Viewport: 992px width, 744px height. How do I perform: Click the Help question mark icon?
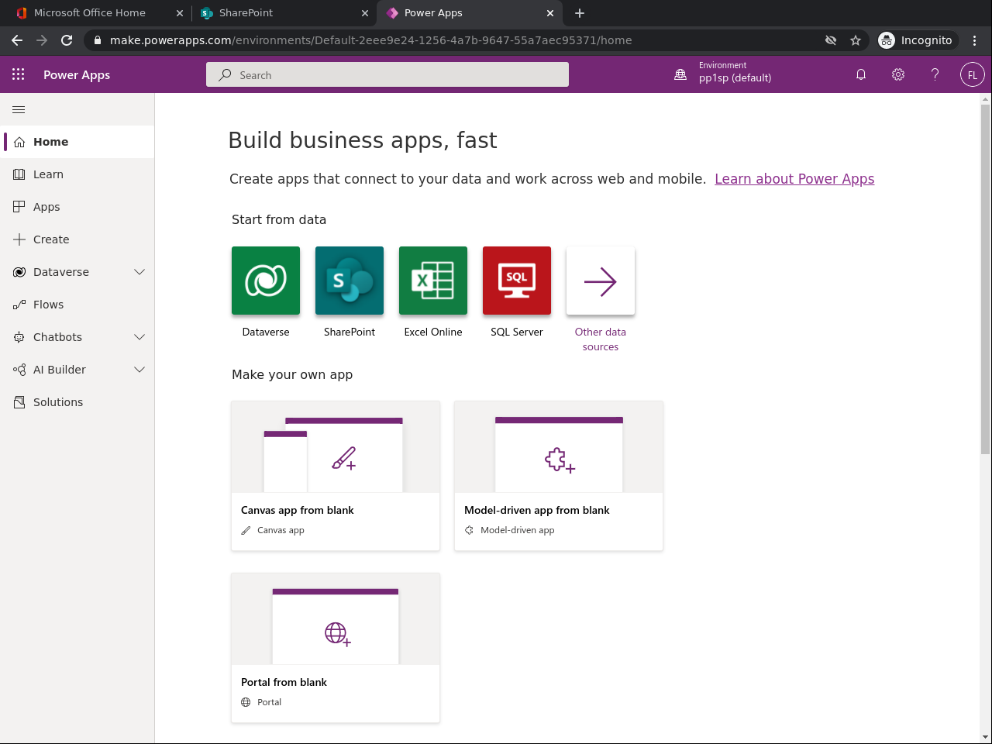[x=935, y=74]
